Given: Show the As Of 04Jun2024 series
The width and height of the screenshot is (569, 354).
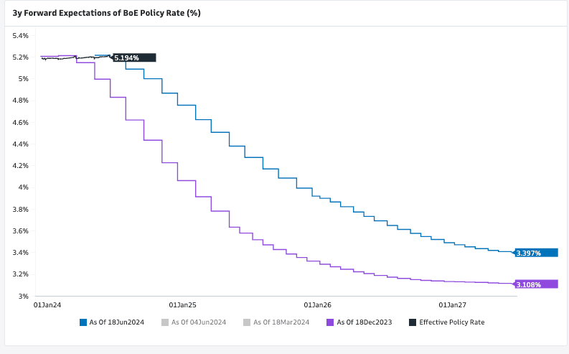Looking at the screenshot, I should 199,322.
